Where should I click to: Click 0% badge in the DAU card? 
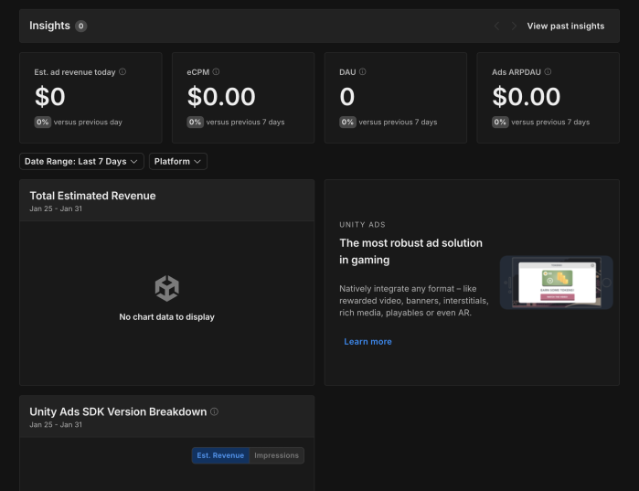pos(347,122)
